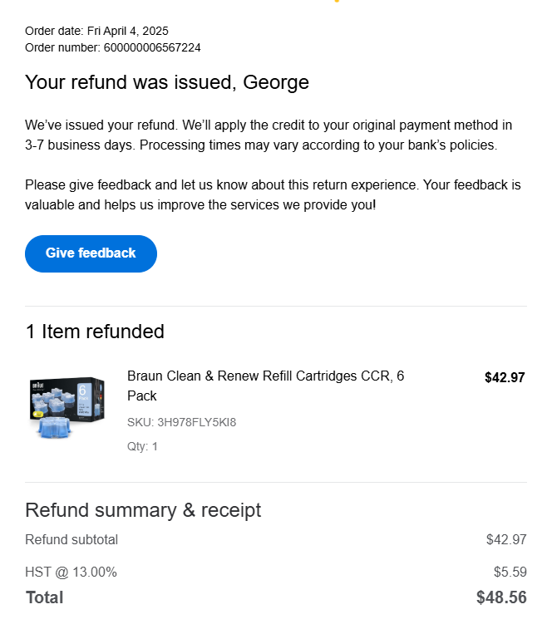Click the yellow logo fragment at top
552x629 pixels.
tap(336, 2)
